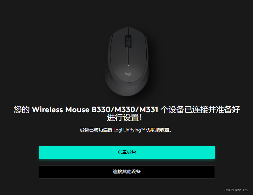
Task: Click the green LED indicator on mouse
Action: tap(128, 65)
